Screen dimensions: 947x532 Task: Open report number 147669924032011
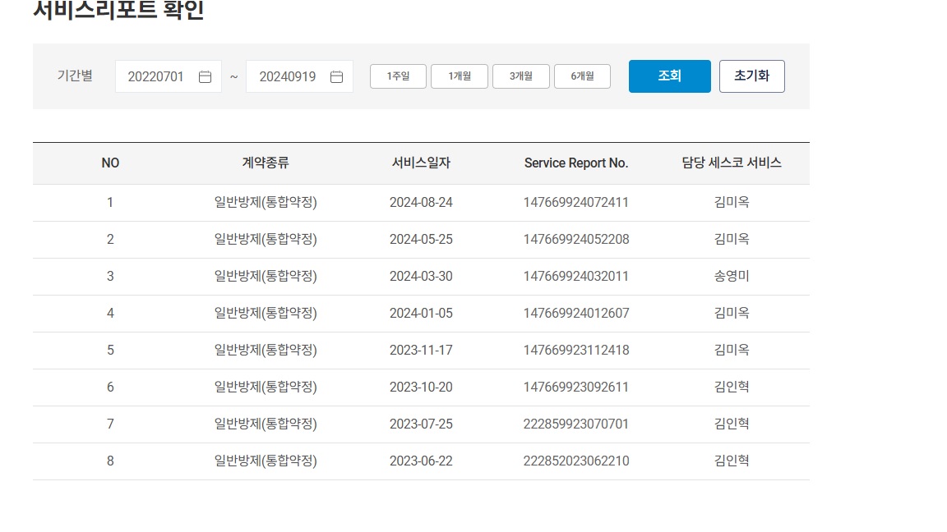575,277
